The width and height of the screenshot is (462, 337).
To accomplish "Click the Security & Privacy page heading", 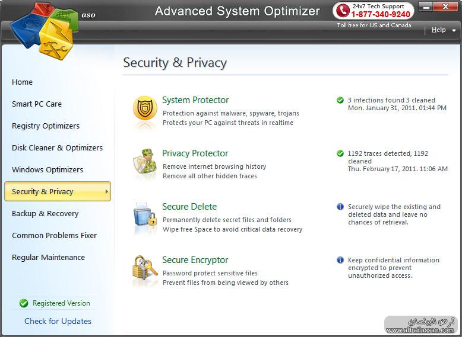I will tap(175, 63).
